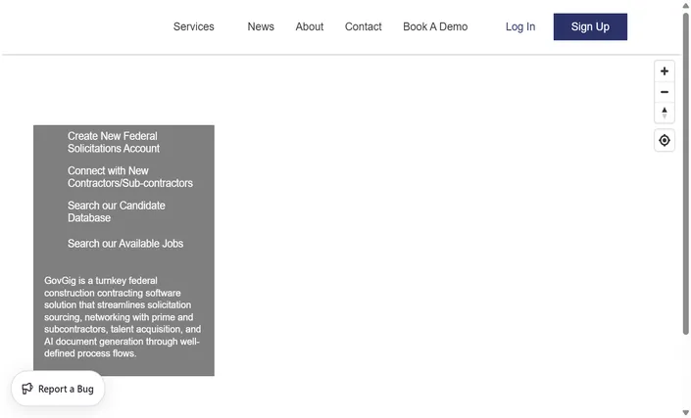Open Search our Available Jobs
The image size is (691, 418).
125,244
